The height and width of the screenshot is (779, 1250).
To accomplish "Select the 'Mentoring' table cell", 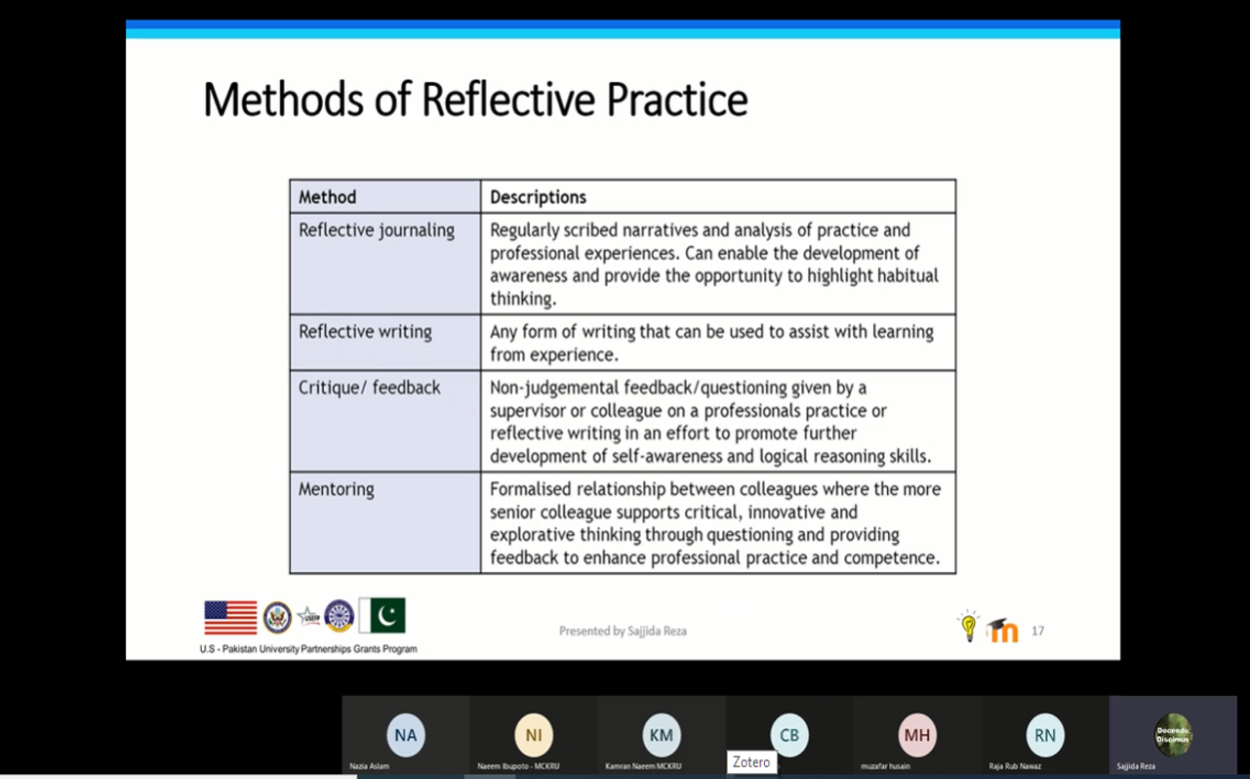I will (x=385, y=523).
